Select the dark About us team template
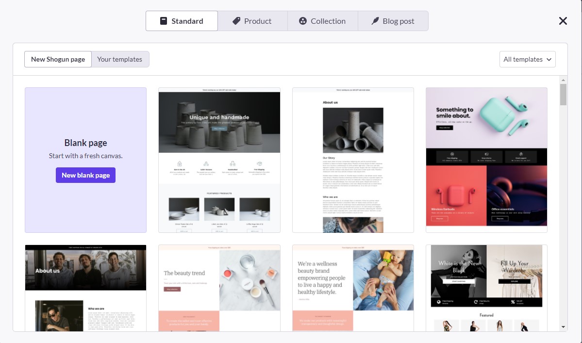The width and height of the screenshot is (582, 343). tap(85, 288)
